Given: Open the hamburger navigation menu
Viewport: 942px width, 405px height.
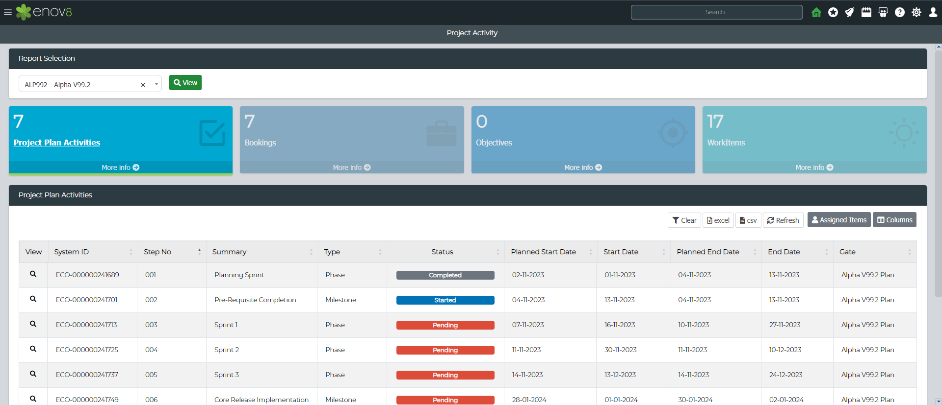Looking at the screenshot, I should 8,12.
